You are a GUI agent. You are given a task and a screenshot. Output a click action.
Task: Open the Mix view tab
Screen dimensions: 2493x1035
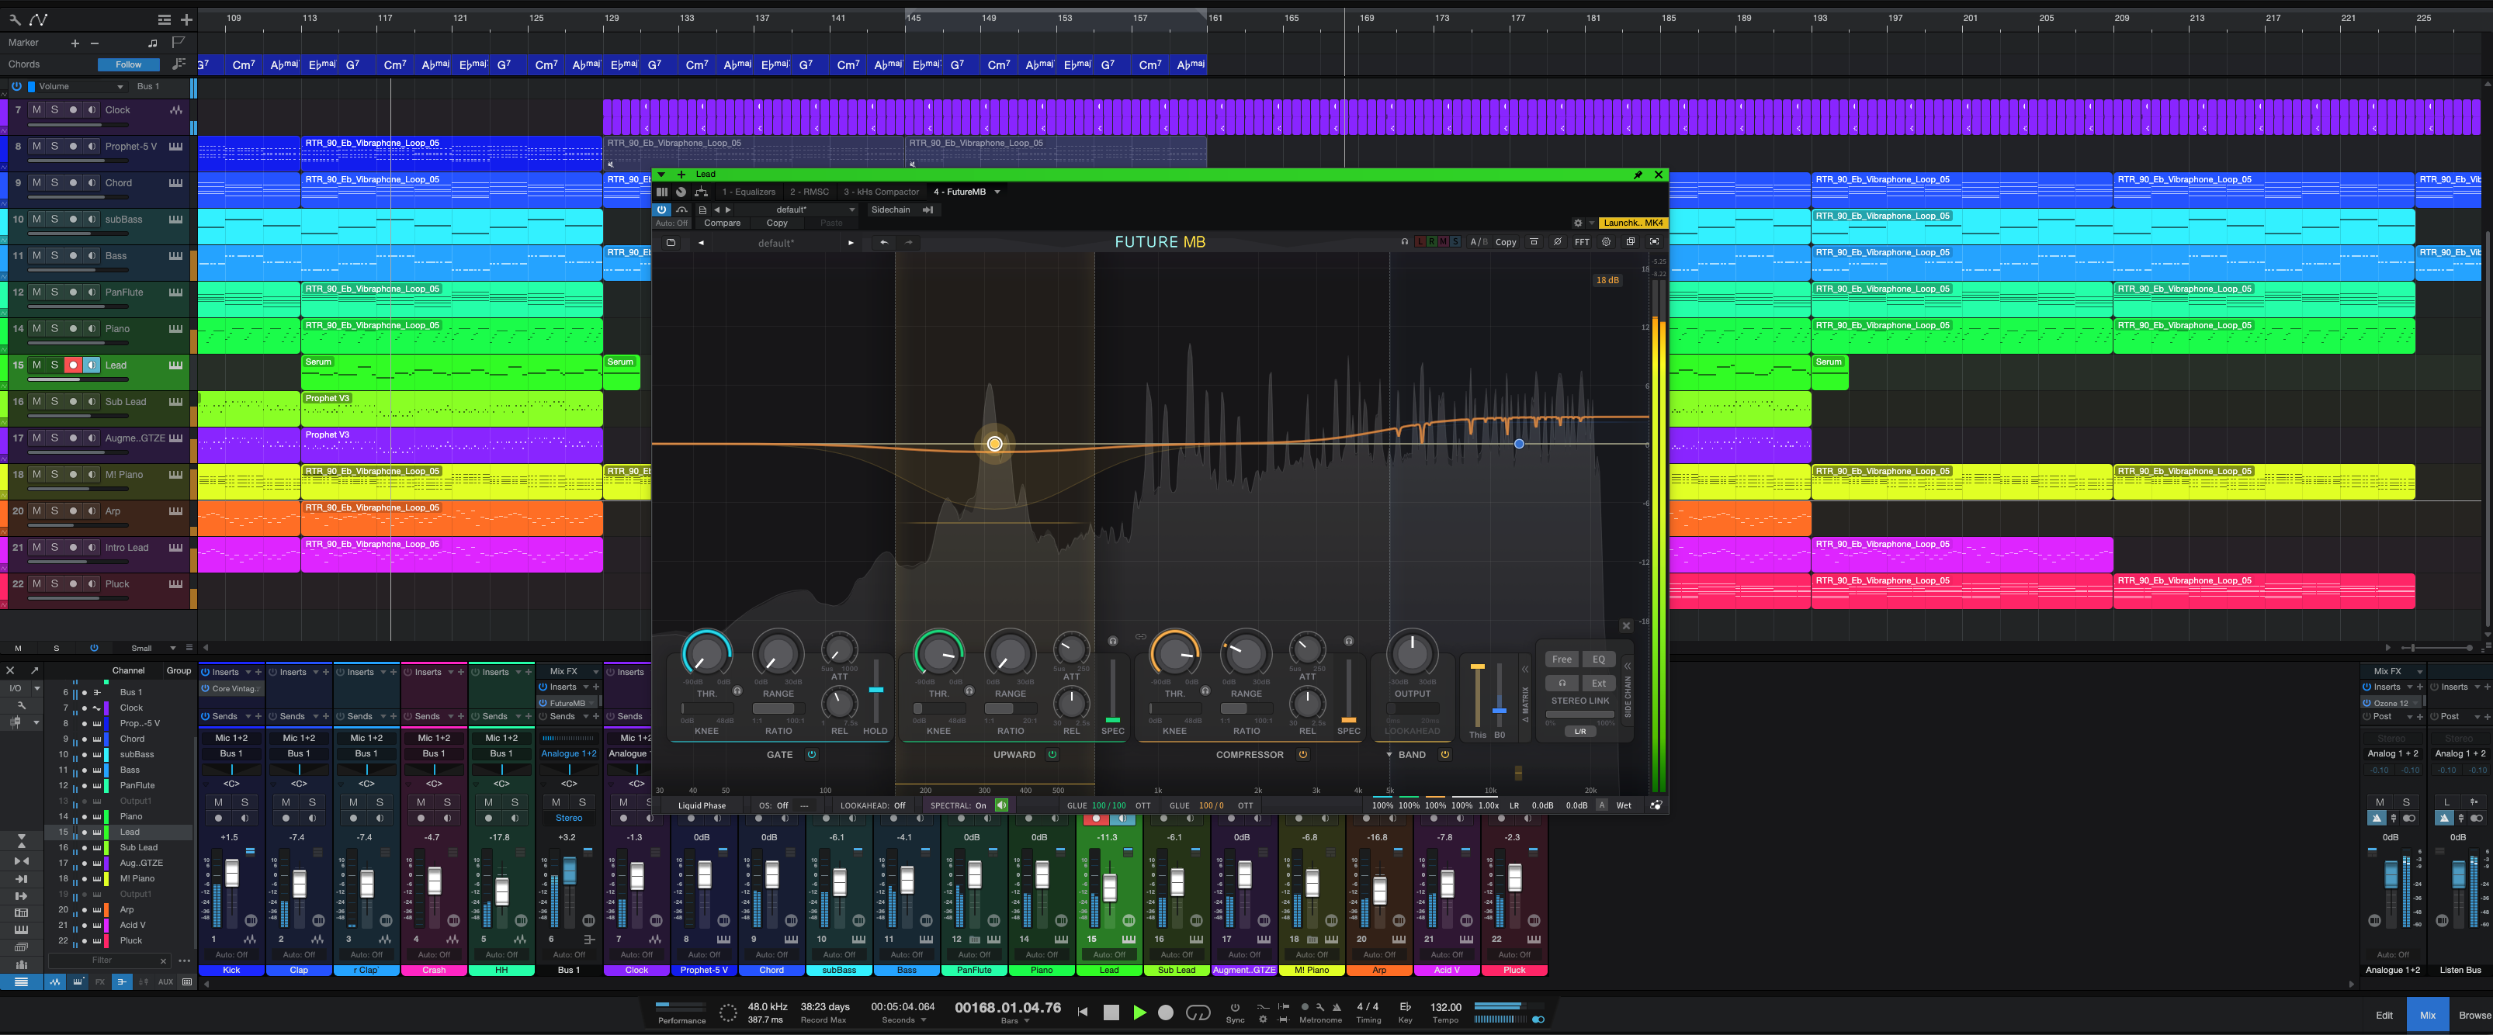coord(2427,1015)
